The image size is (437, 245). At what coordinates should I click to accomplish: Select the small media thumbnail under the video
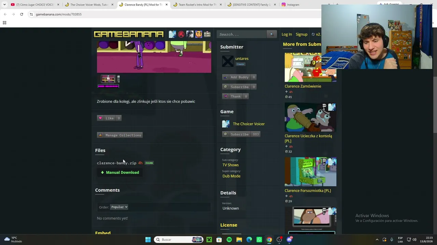[x=109, y=81]
